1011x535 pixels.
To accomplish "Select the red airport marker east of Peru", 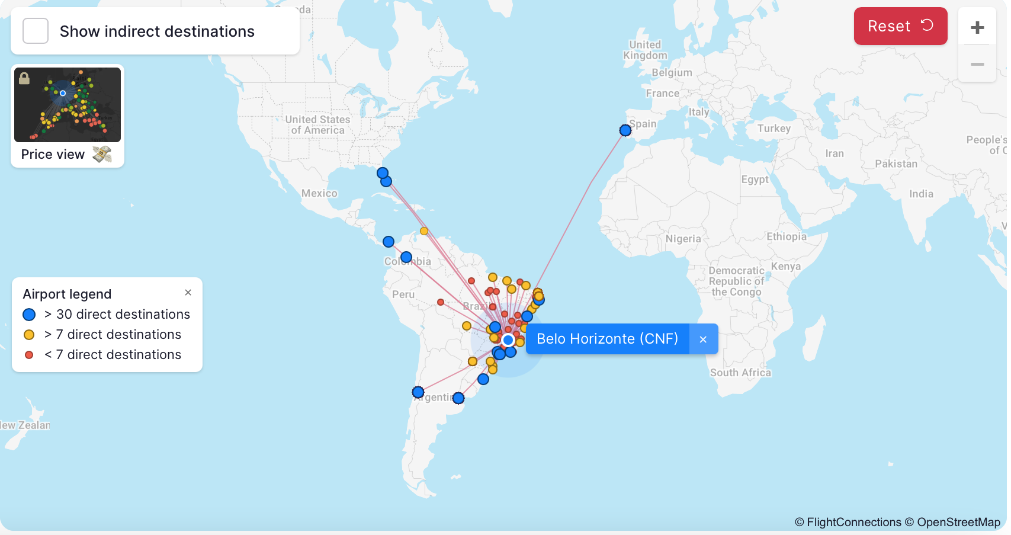I will pos(441,302).
